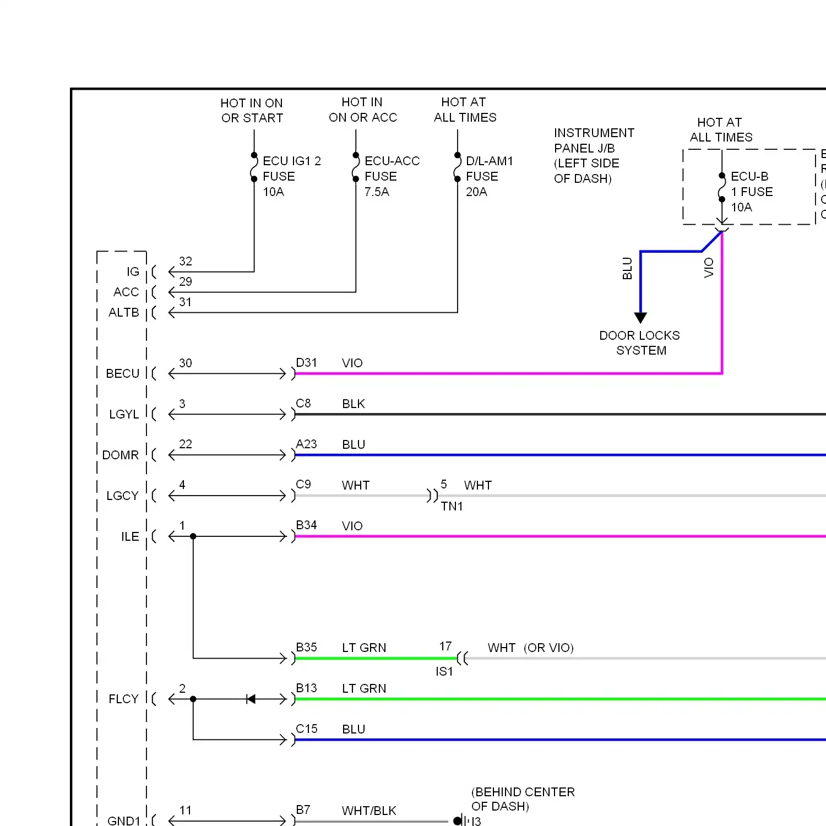This screenshot has height=826, width=826.
Task: Click connector pin B35
Action: pos(306,647)
